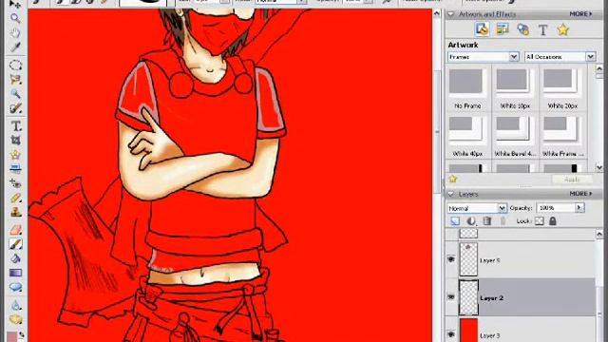Select the Quick Selection Brush tool
Screen dimensions: 608x342
point(15,108)
